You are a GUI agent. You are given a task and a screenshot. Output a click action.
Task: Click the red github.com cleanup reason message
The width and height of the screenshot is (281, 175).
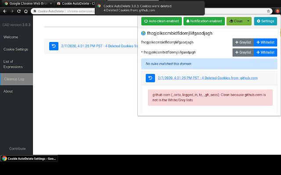click(210, 98)
